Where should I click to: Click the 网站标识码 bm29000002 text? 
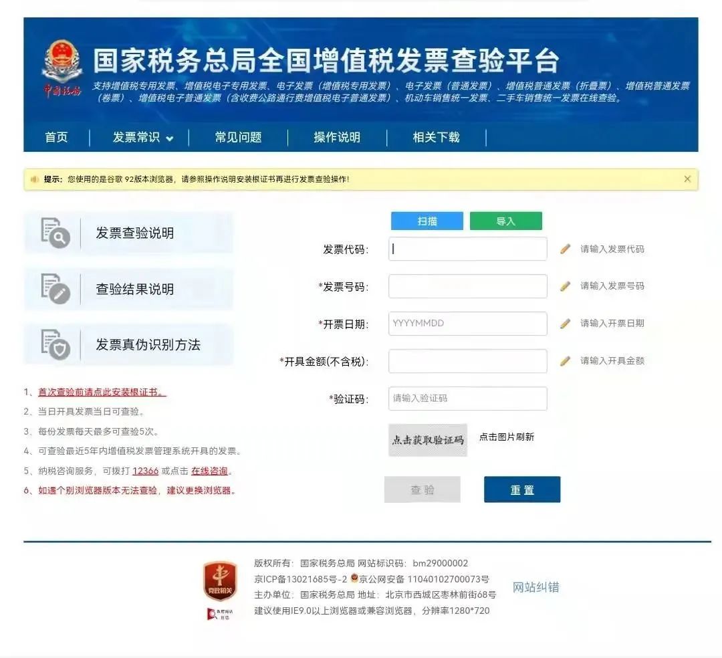click(412, 563)
